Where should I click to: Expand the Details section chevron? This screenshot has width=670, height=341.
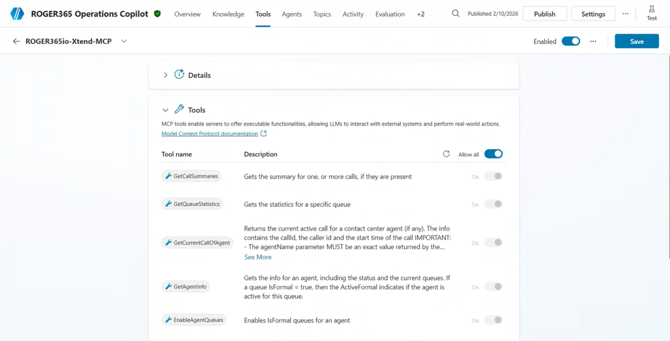pyautogui.click(x=165, y=75)
